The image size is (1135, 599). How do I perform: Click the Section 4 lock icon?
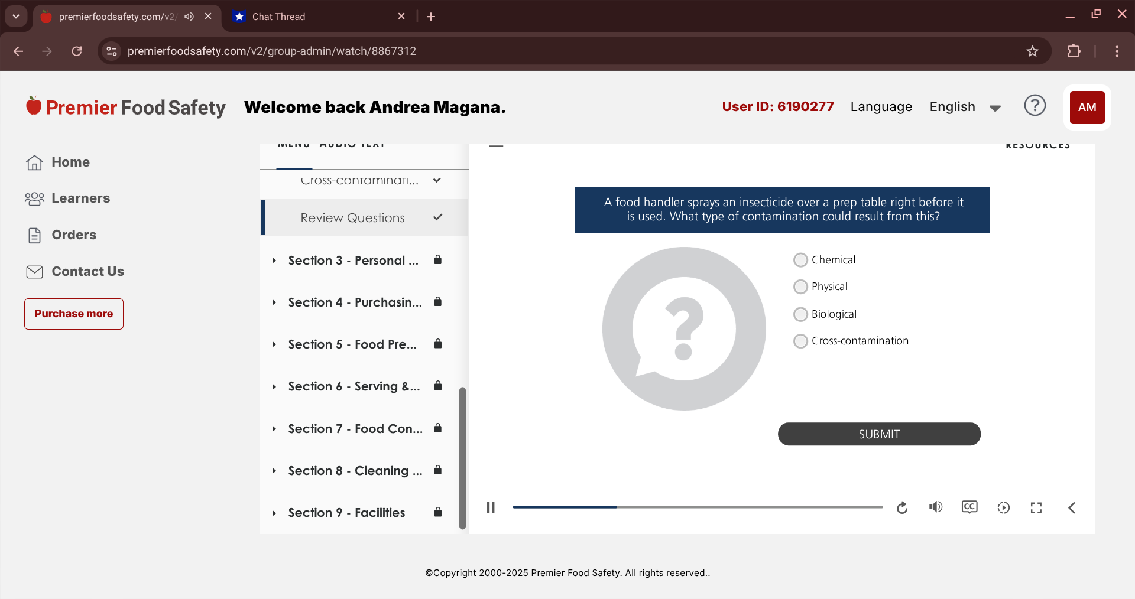438,302
